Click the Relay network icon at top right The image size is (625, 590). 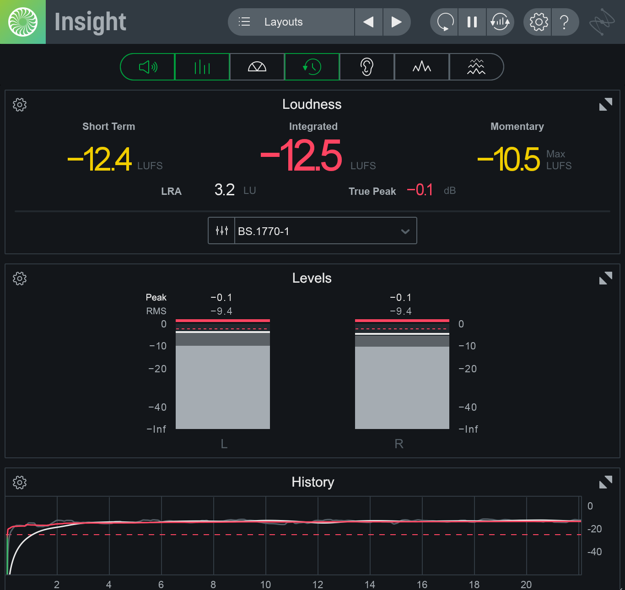point(602,22)
